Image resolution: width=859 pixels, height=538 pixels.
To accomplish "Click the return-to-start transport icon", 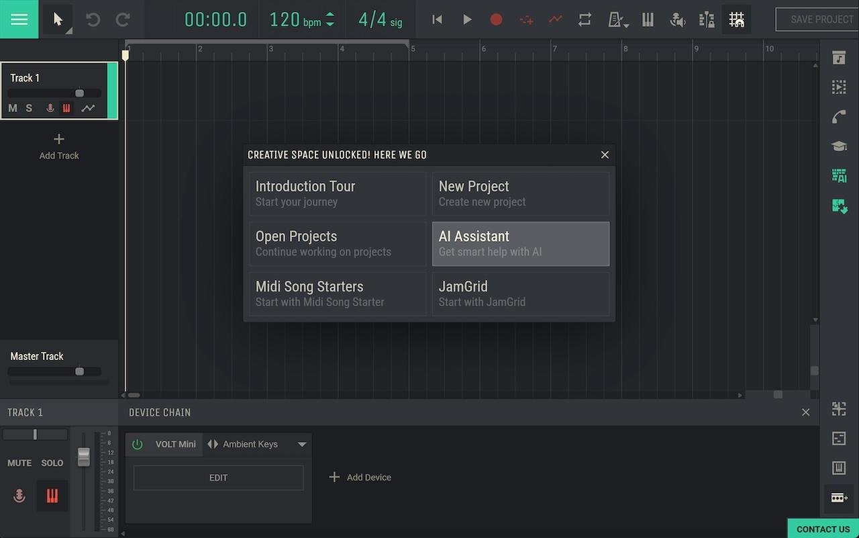I will pyautogui.click(x=437, y=19).
